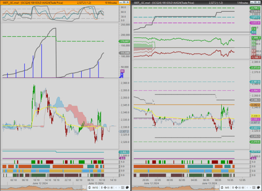Click the gray 115,949 value label

(x=125, y=53)
